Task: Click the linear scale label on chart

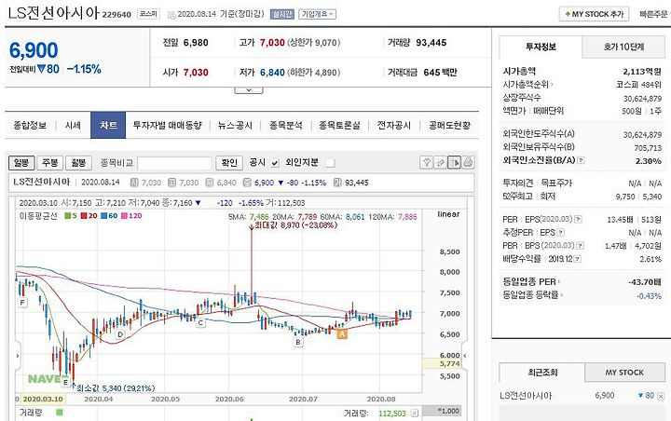Action: (x=448, y=214)
